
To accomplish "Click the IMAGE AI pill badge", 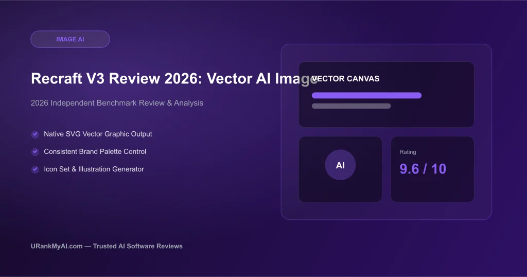I will click(70, 39).
